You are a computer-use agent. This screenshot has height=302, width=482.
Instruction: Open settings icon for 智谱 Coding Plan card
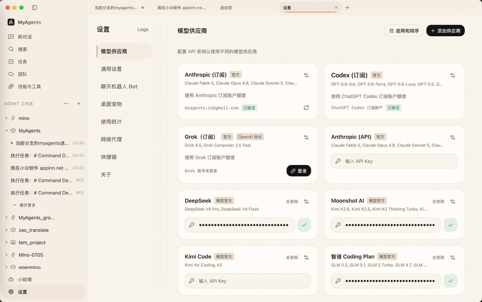[x=453, y=257]
